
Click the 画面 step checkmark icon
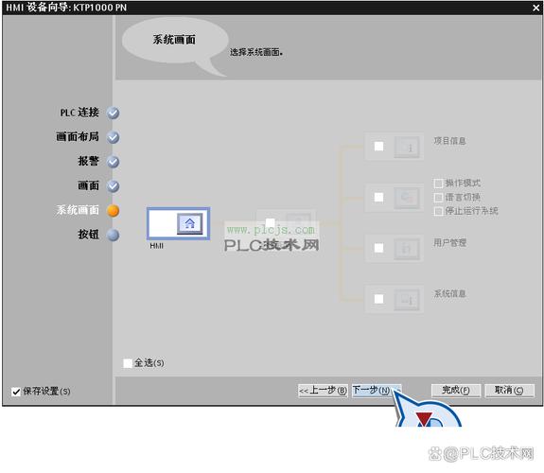pyautogui.click(x=114, y=186)
